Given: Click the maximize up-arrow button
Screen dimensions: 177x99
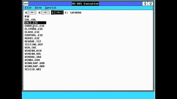Looking at the screenshot, I should [150, 4].
